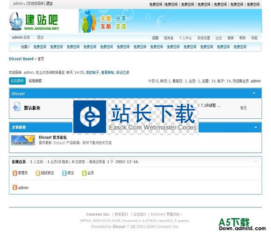The image size is (271, 233).
Task: Click the 标记已读 link
Action: pyautogui.click(x=123, y=73)
